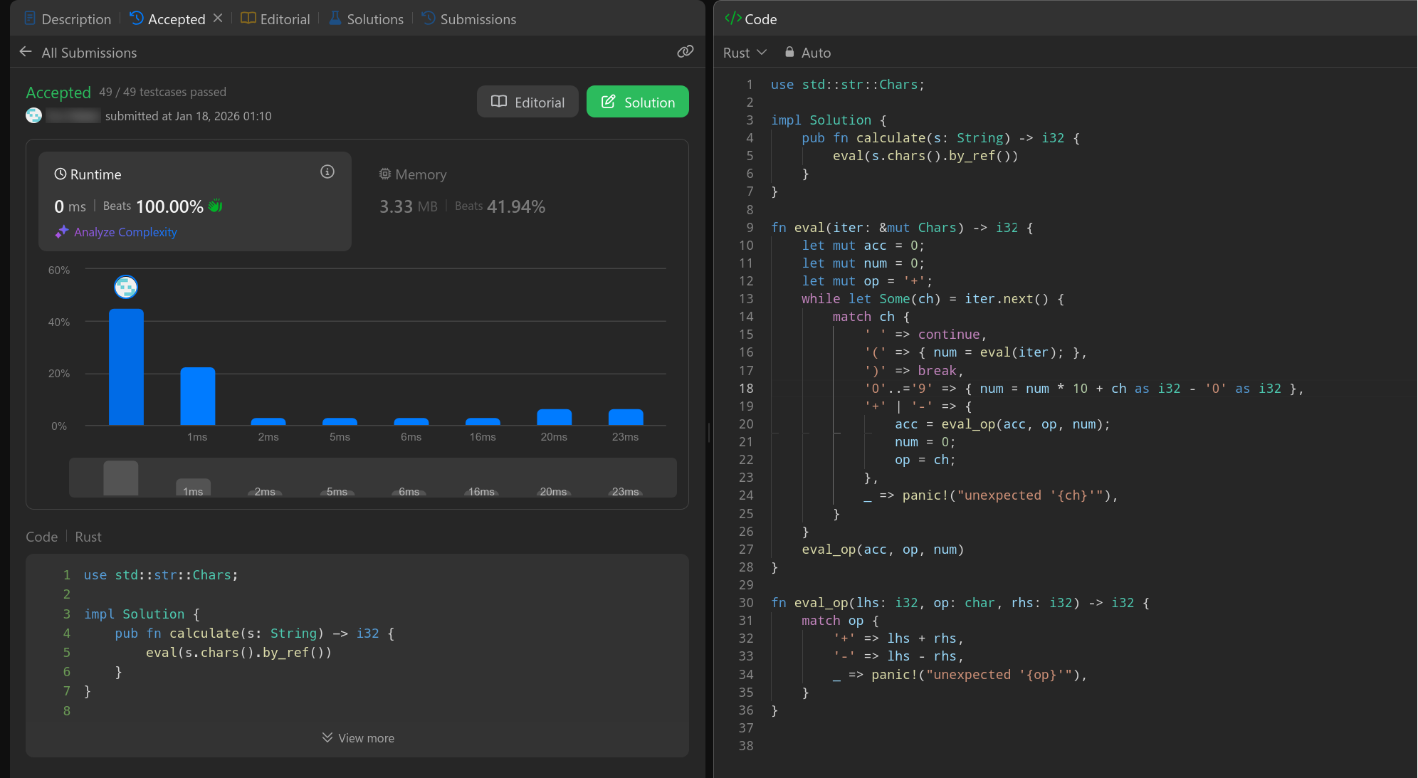Switch to the Description tab

coord(68,19)
